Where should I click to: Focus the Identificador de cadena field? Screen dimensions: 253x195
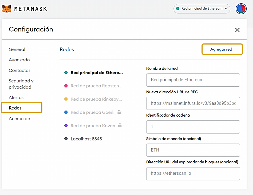point(193,127)
